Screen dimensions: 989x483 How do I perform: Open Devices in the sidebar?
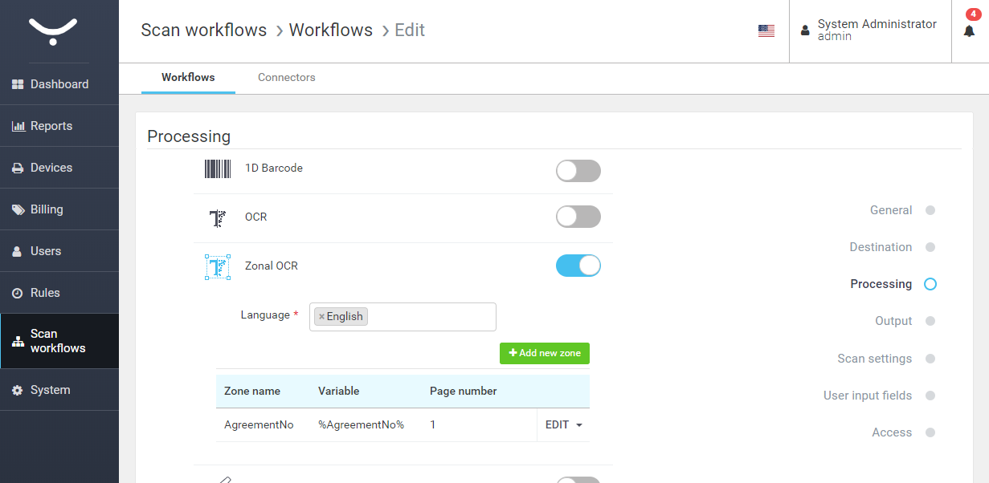[x=51, y=168]
